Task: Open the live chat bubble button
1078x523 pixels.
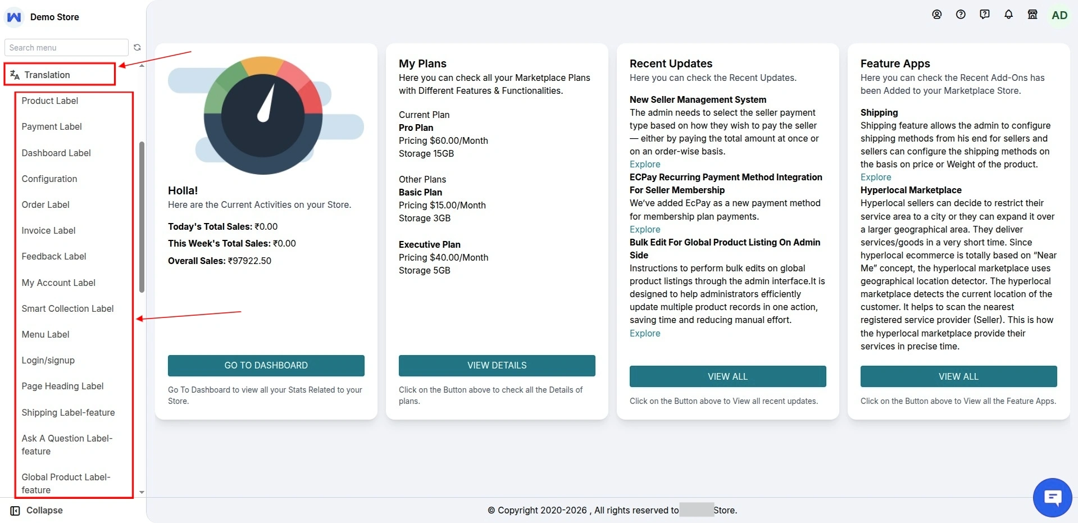Action: [x=1052, y=498]
